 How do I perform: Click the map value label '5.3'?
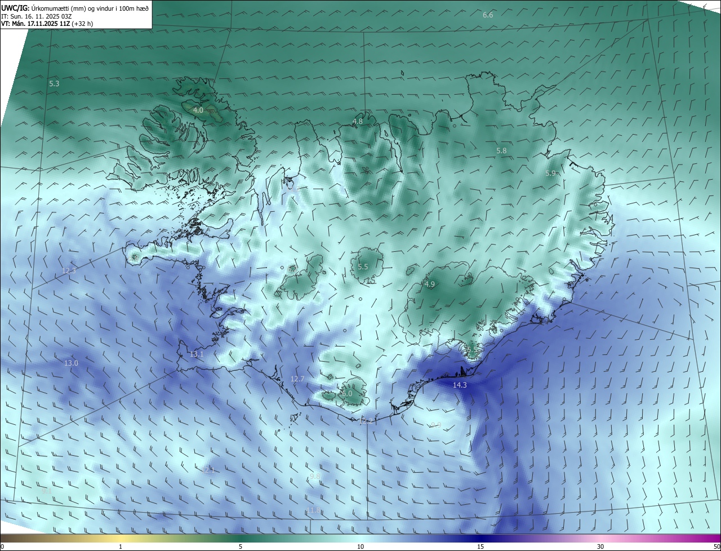tap(54, 83)
